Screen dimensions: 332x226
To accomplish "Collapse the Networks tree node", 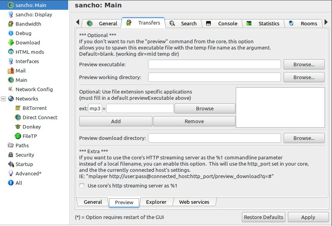I will click(3, 99).
